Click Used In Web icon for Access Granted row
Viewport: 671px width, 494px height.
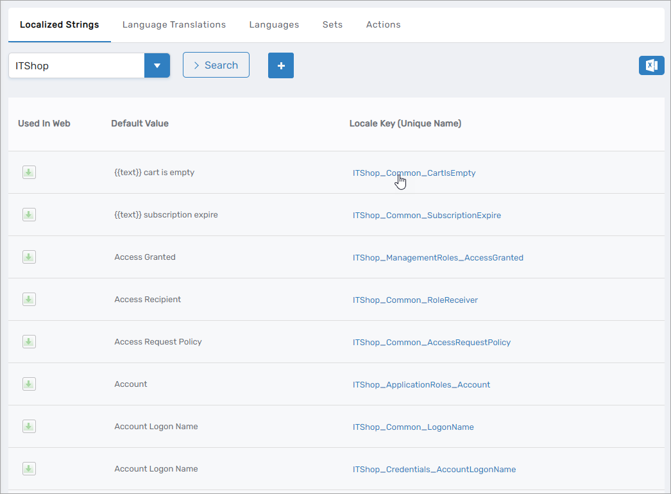(x=29, y=257)
